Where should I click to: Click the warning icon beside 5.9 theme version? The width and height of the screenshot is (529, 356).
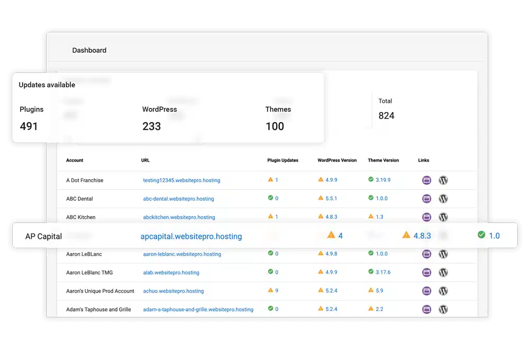(371, 291)
